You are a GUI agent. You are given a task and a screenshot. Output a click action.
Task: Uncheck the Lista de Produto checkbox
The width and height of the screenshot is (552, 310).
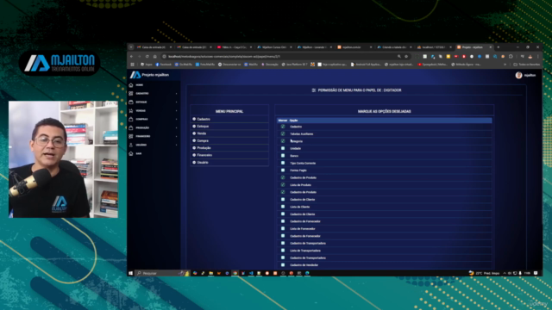(283, 185)
